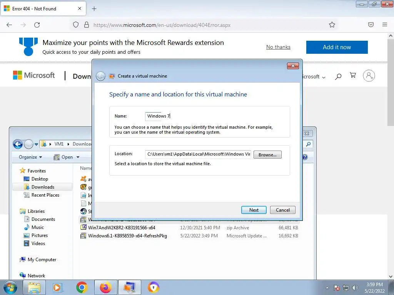This screenshot has width=394, height=295.
Task: Open the dropdown arrow next to Open
Action: pyautogui.click(x=78, y=157)
